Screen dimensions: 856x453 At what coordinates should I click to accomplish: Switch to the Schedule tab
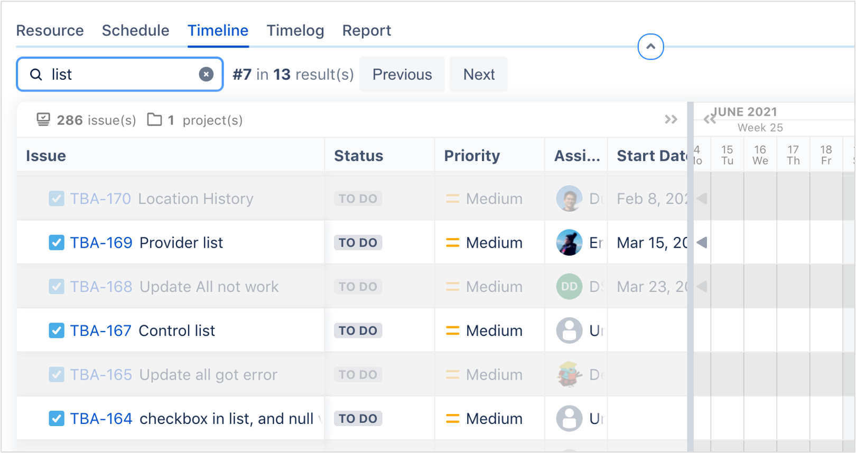[135, 31]
